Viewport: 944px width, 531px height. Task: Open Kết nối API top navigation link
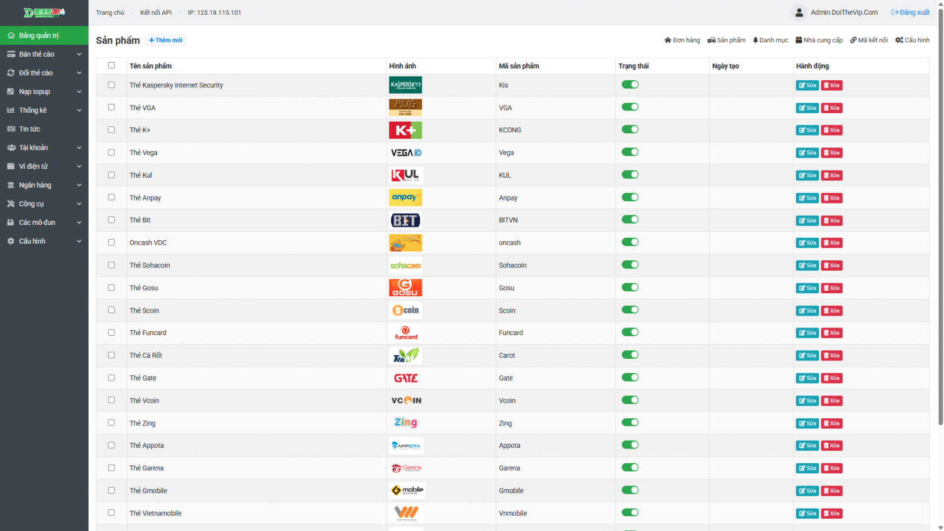(156, 12)
